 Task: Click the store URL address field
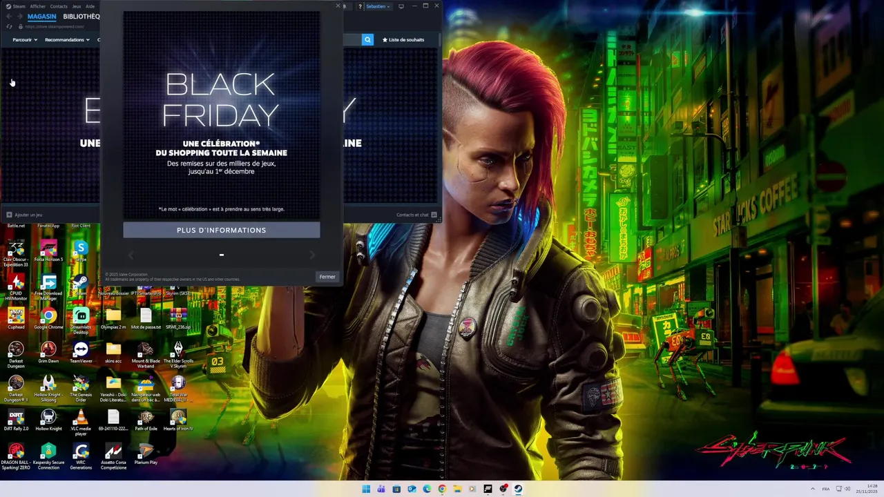pyautogui.click(x=55, y=26)
